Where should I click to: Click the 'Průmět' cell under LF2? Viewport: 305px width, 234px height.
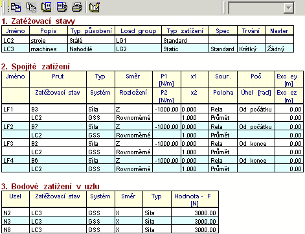pos(223,135)
